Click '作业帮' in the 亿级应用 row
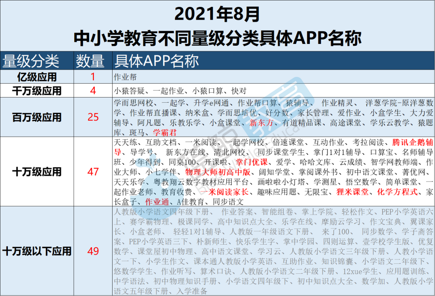 tap(125, 77)
